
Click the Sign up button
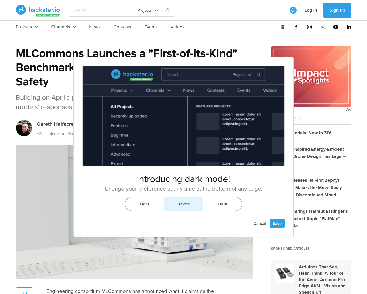coord(337,10)
